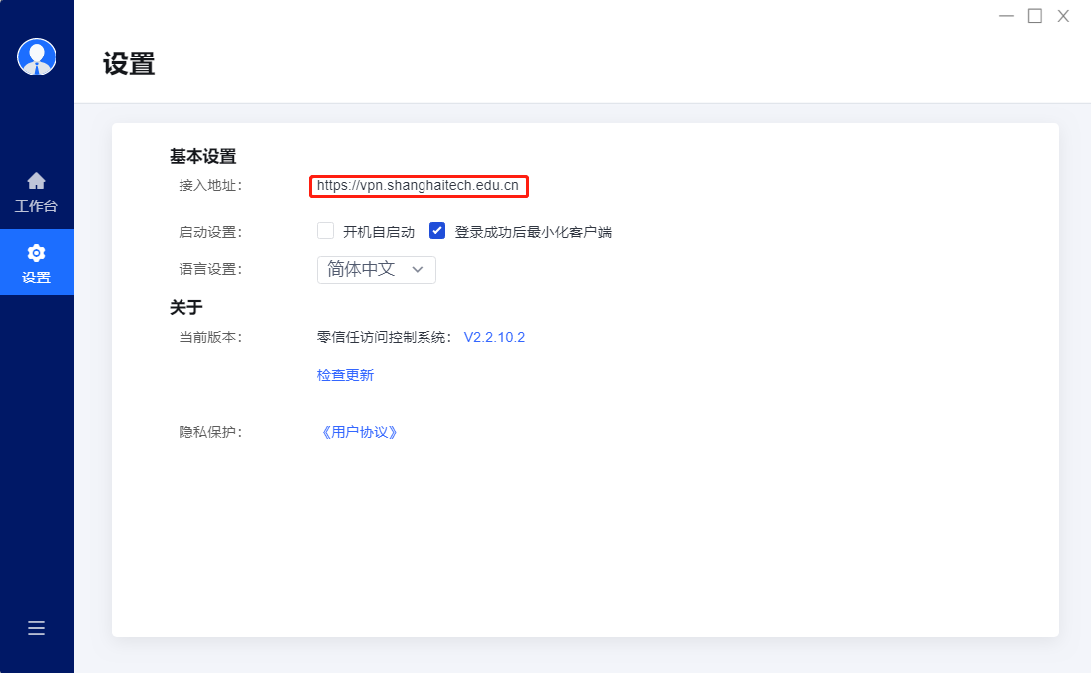Click the 接入地址 URL input field

pyautogui.click(x=418, y=185)
